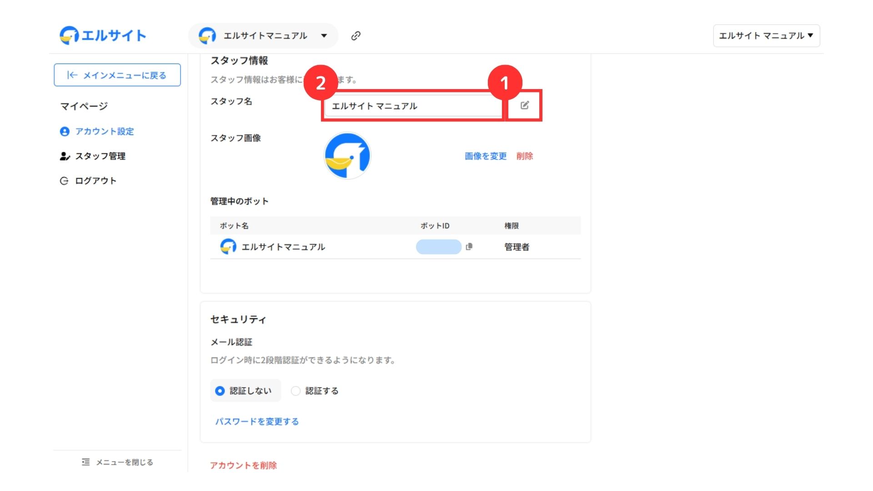Click the エルサイト logo at top left
Screen dimensions: 873x491
[x=103, y=35]
